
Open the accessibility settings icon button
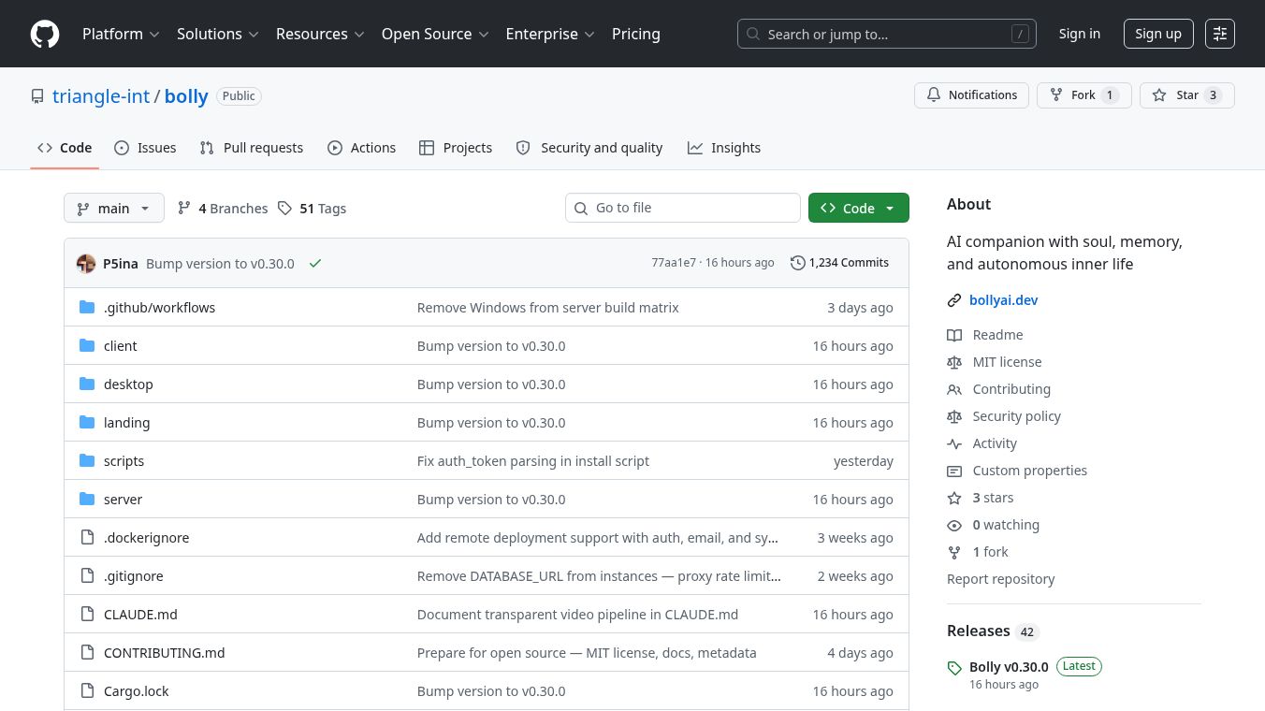pos(1220,34)
